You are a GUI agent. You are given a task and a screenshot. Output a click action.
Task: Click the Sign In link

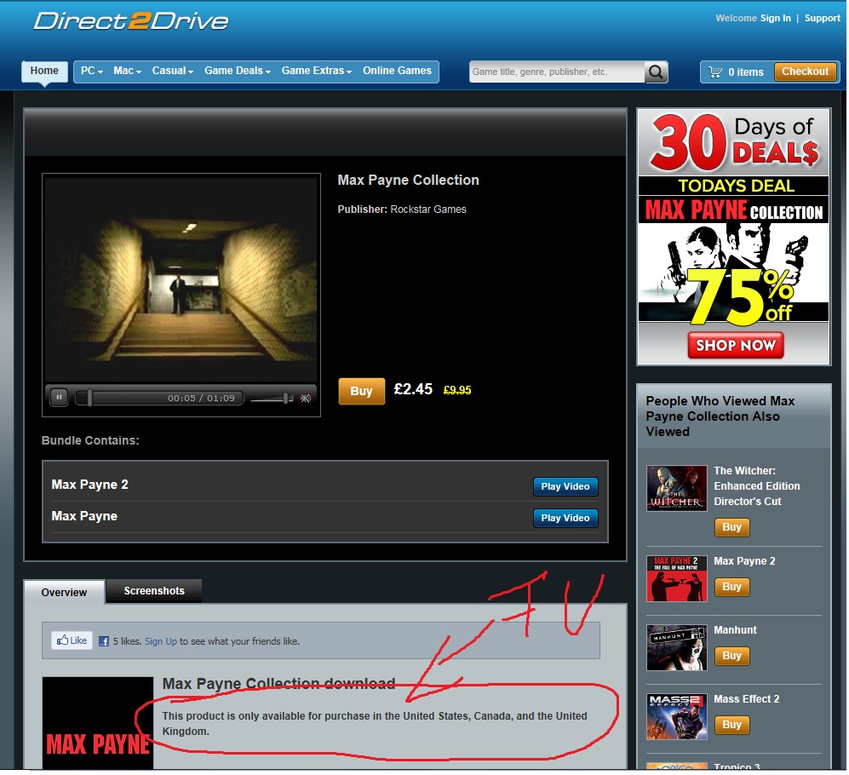(775, 18)
